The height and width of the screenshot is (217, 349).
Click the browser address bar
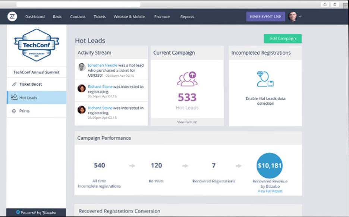coord(78,4)
